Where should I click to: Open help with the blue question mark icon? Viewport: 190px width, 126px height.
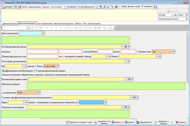116,7
